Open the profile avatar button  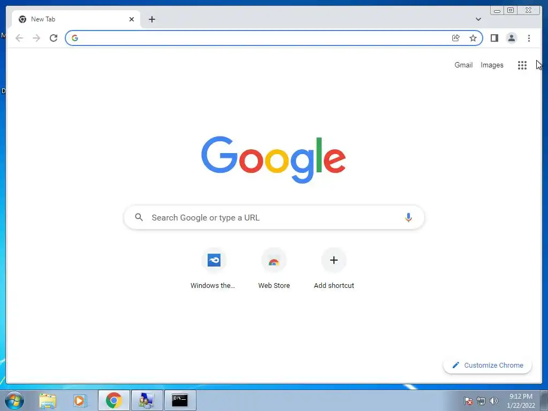(511, 38)
